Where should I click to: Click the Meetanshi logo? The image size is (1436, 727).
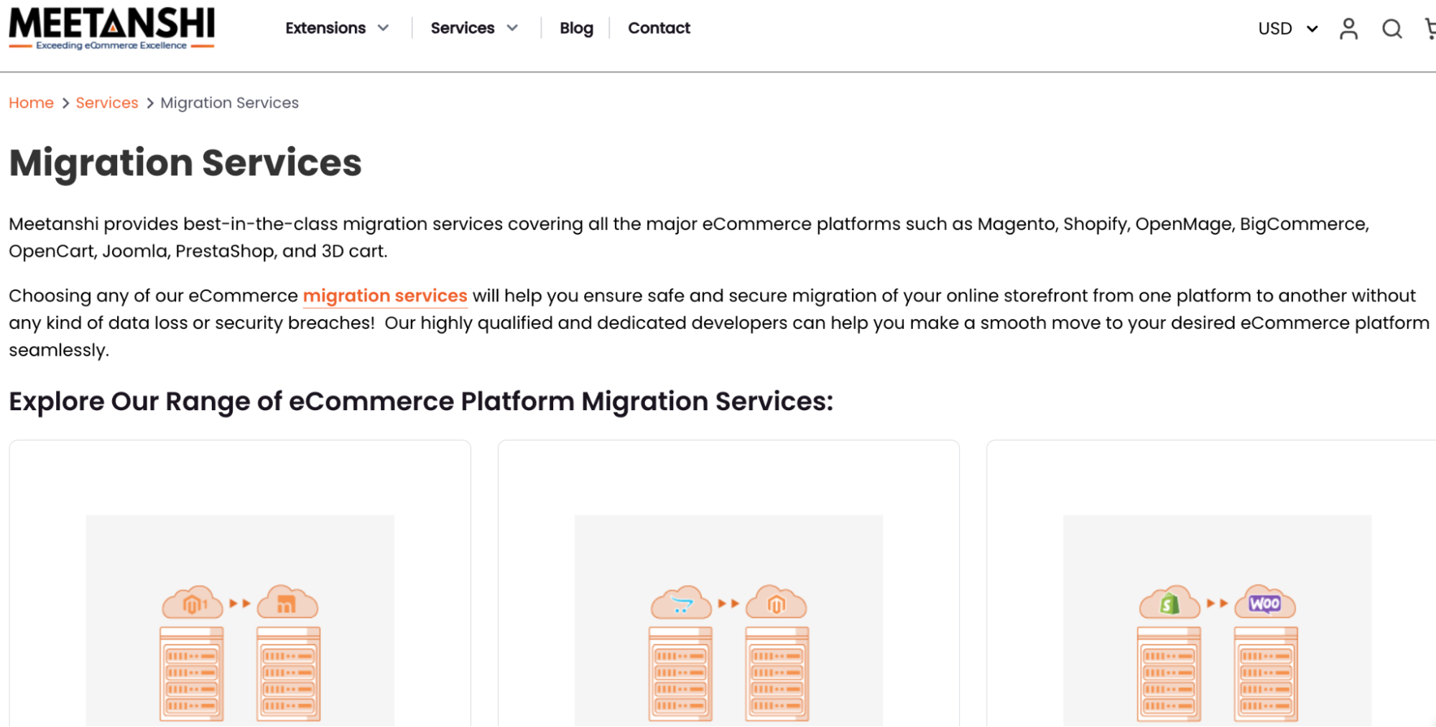pos(111,29)
